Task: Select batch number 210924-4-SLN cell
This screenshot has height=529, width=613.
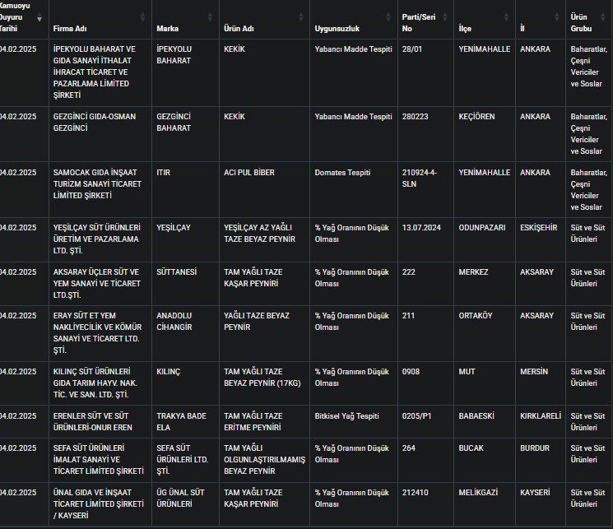Action: 420,179
